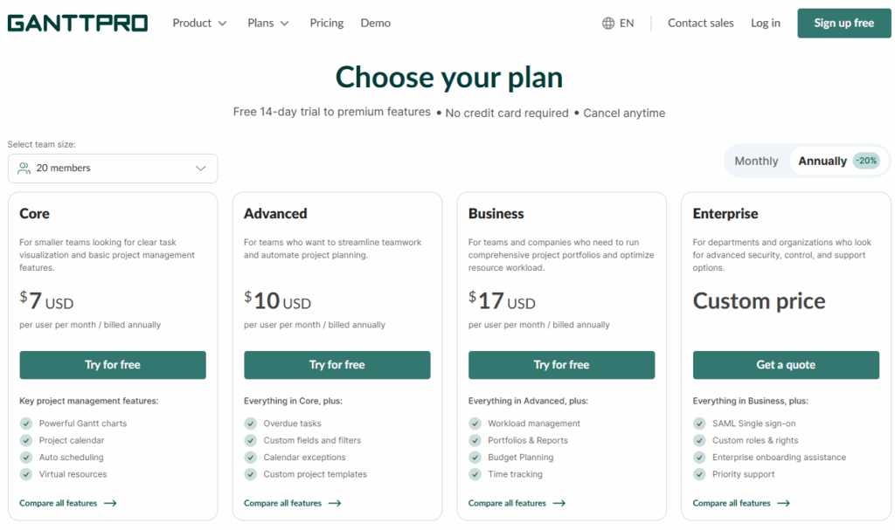Click the globe language icon
This screenshot has height=530, width=895.
(608, 24)
